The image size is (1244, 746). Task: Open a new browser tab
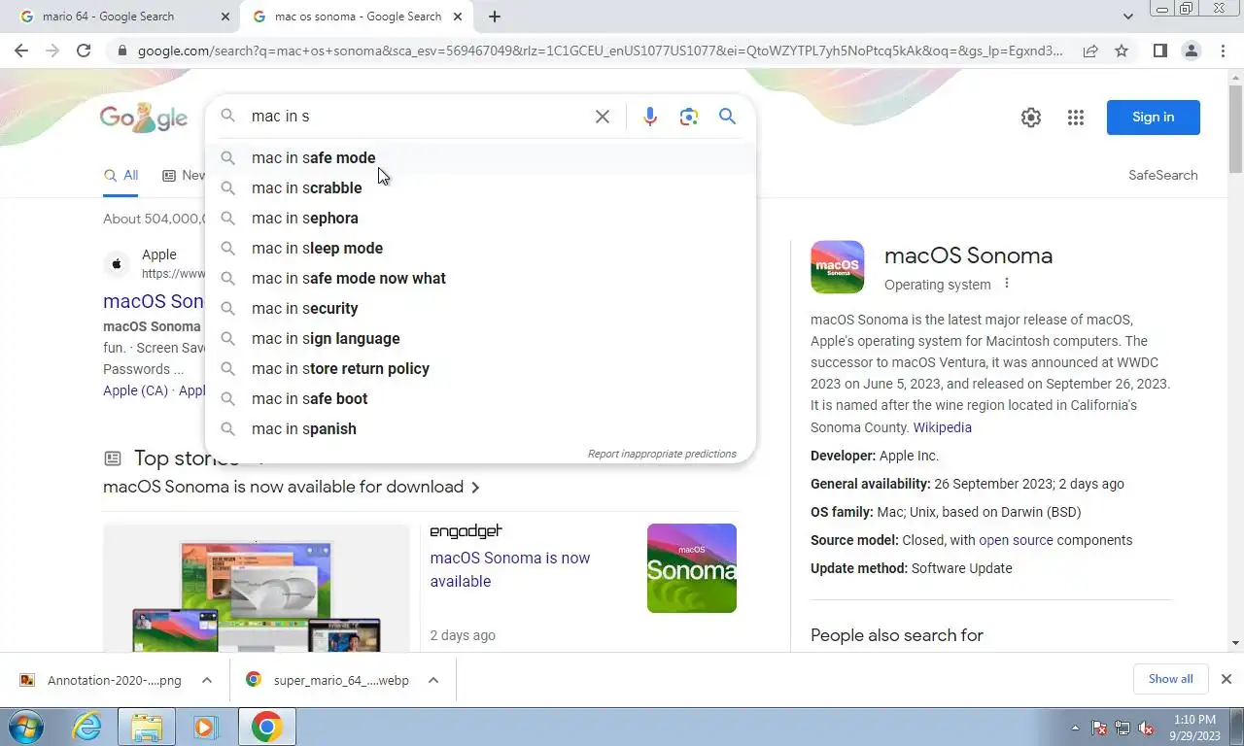[495, 17]
